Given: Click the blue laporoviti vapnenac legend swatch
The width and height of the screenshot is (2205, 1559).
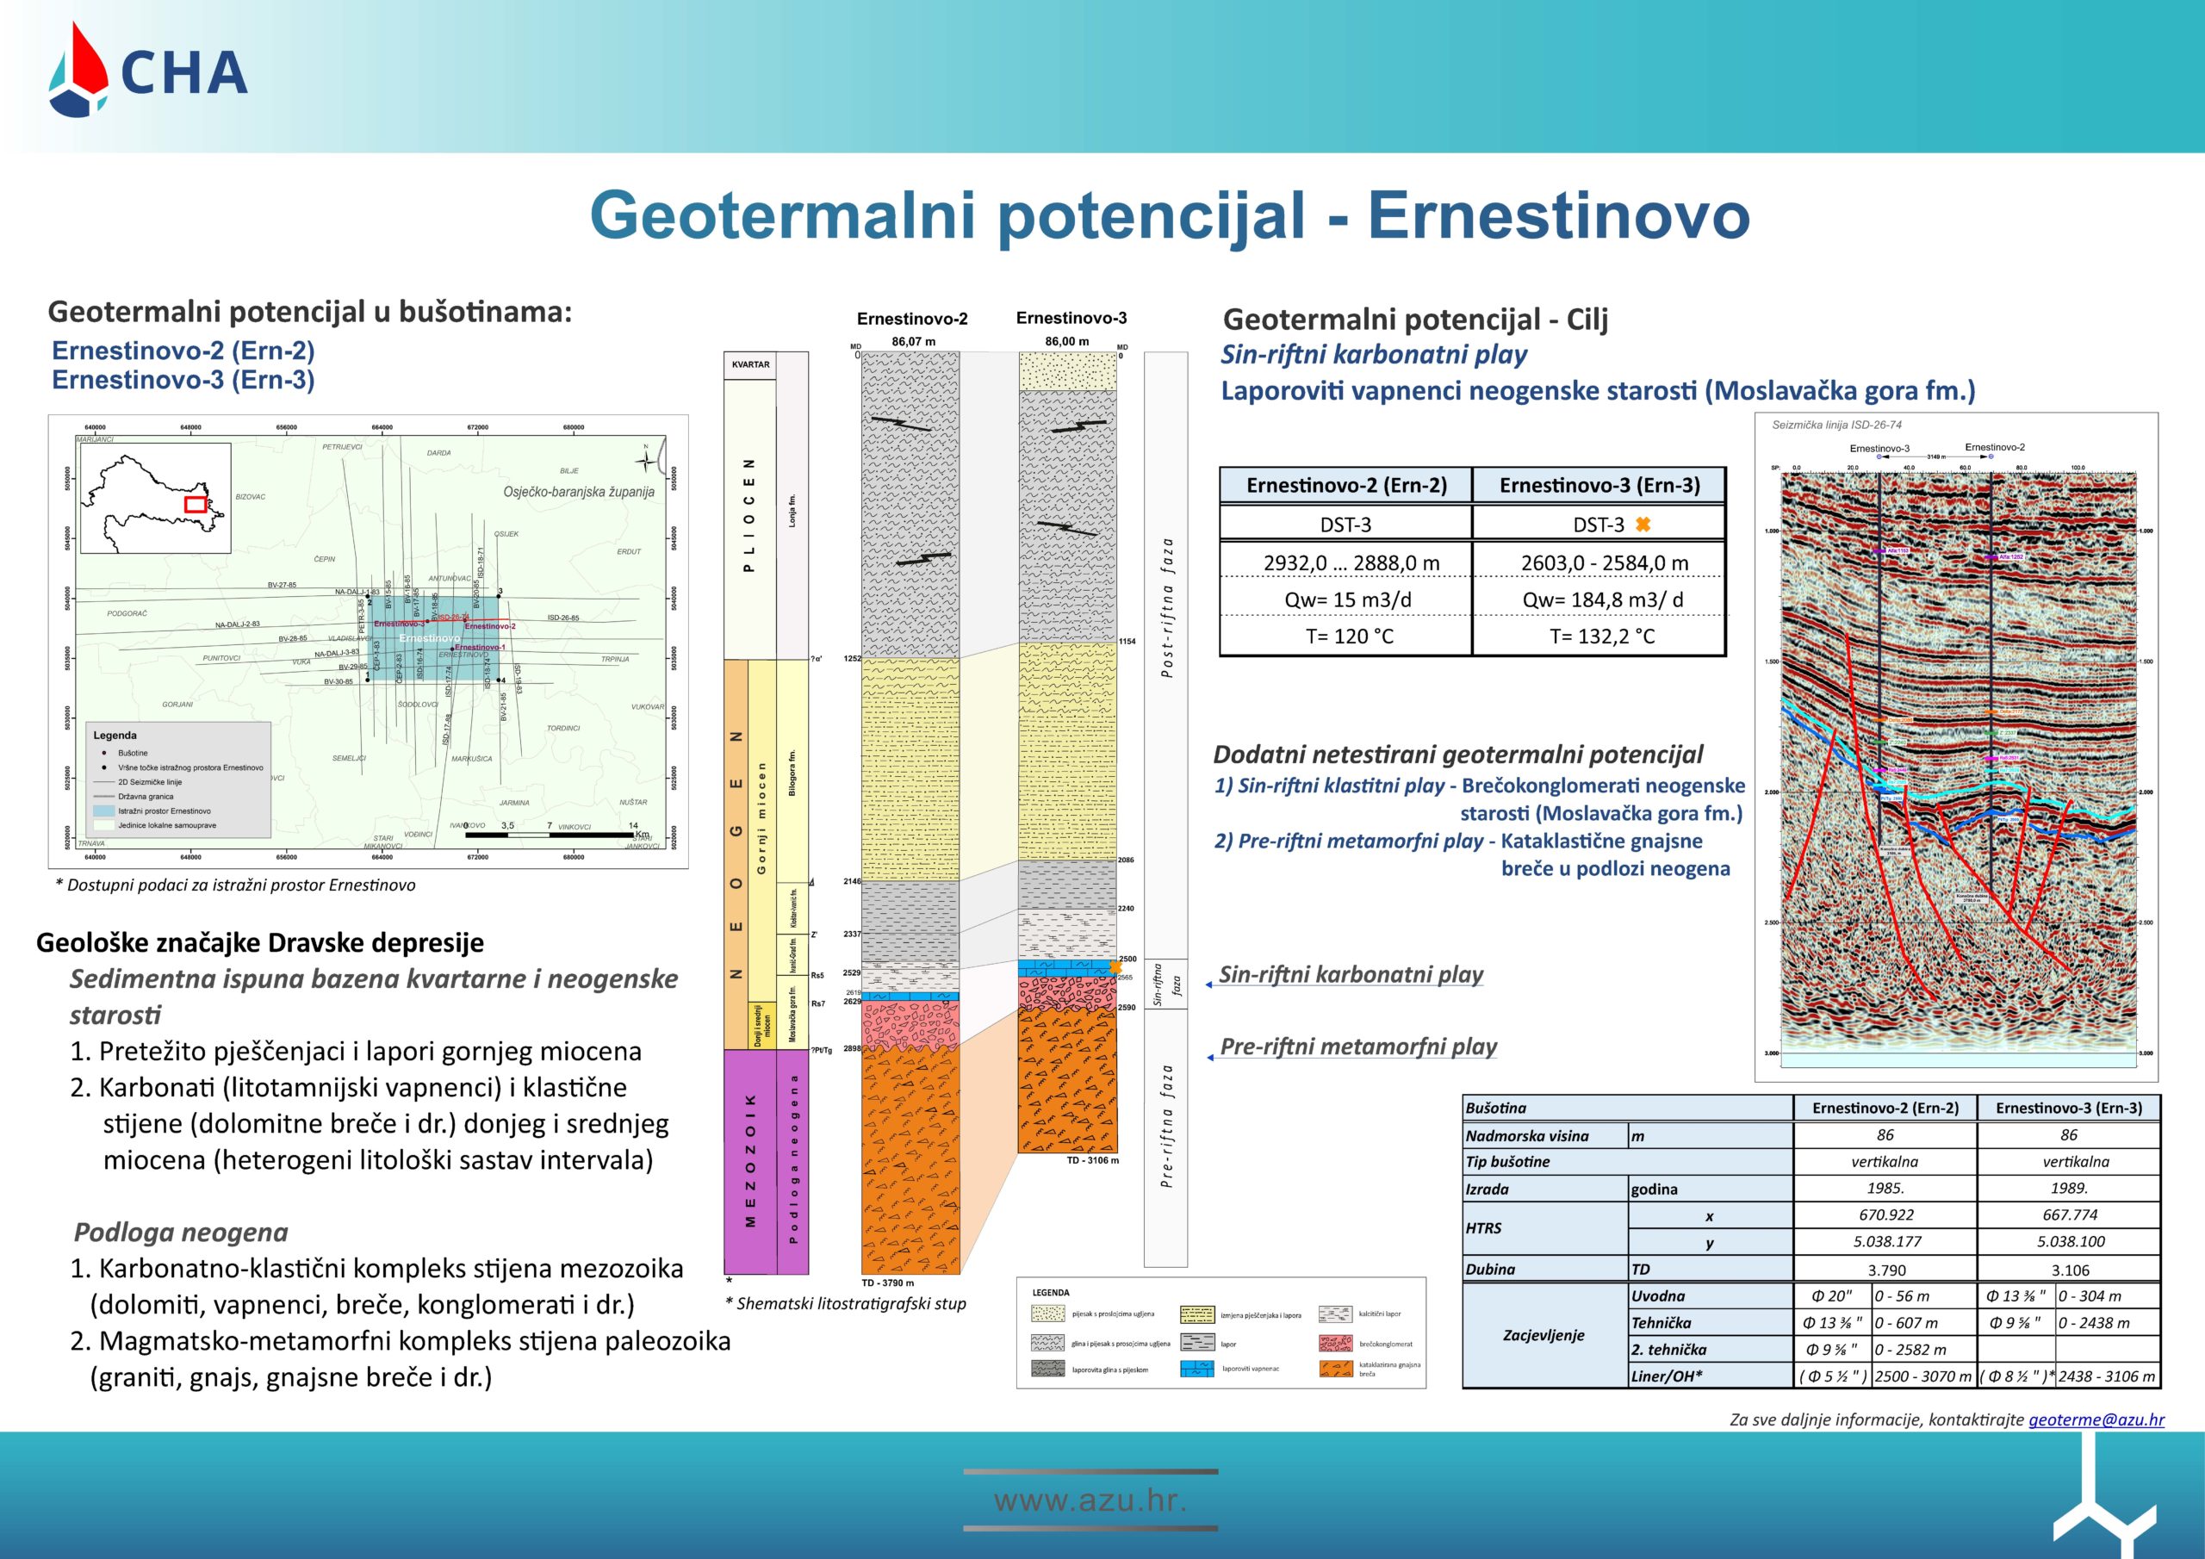Looking at the screenshot, I should [x=1198, y=1368].
